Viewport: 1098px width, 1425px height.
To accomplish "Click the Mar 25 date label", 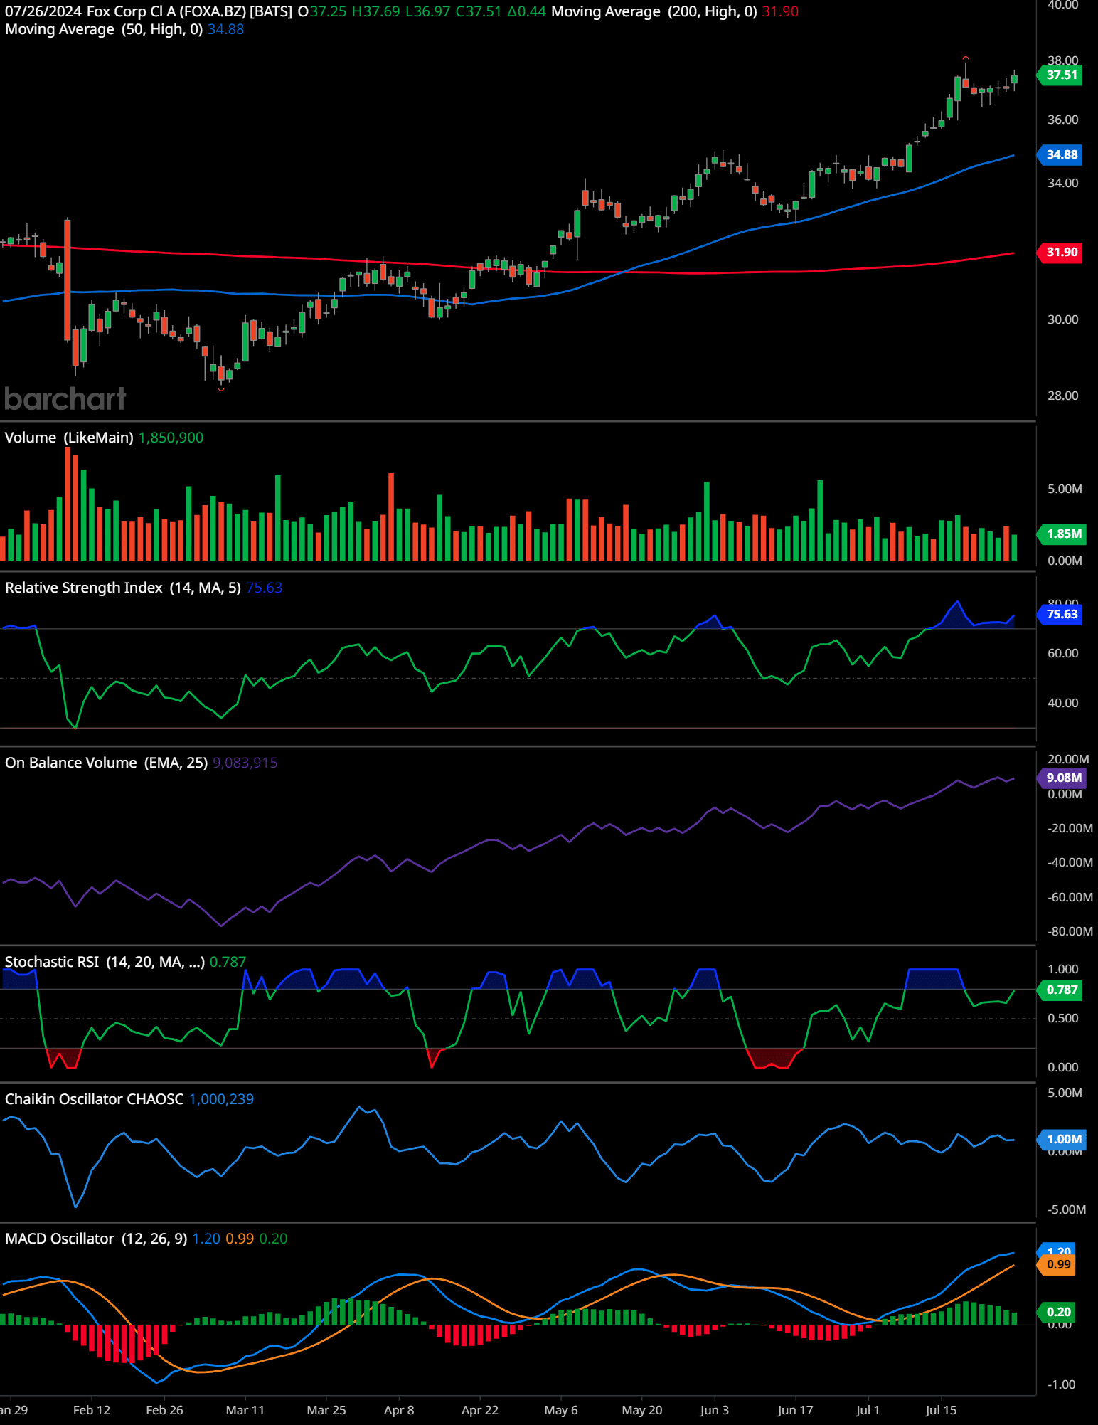I will click(326, 1410).
